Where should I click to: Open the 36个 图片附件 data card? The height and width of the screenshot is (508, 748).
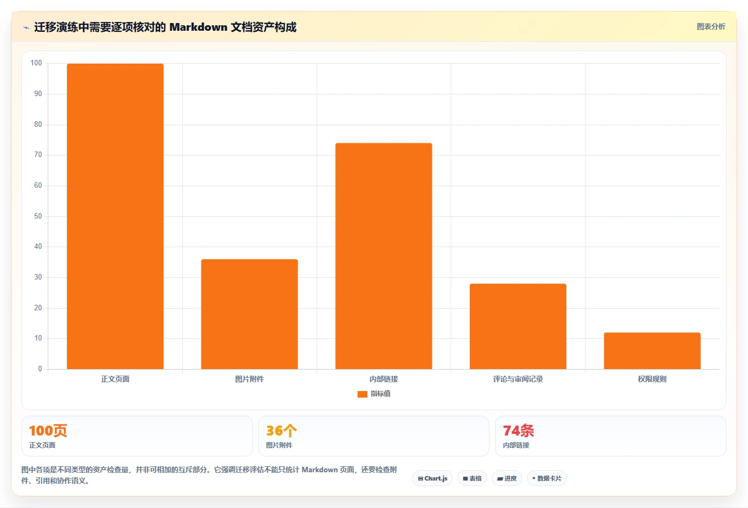coord(374,436)
